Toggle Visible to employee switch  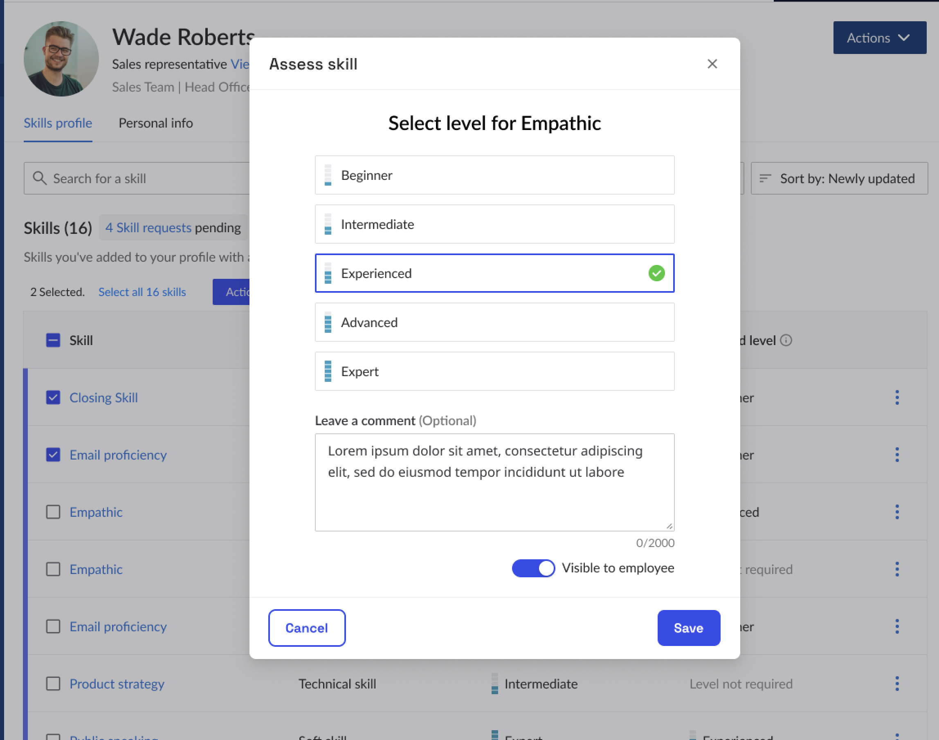pos(534,568)
